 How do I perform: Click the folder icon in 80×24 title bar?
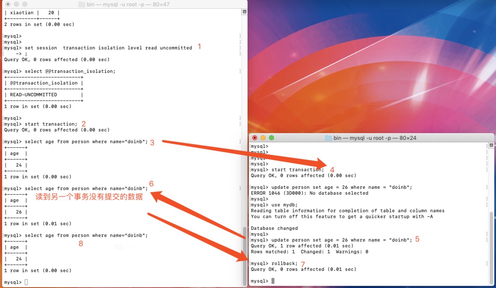[x=328, y=138]
